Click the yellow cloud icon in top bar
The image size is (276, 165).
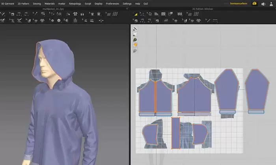(x=255, y=4)
